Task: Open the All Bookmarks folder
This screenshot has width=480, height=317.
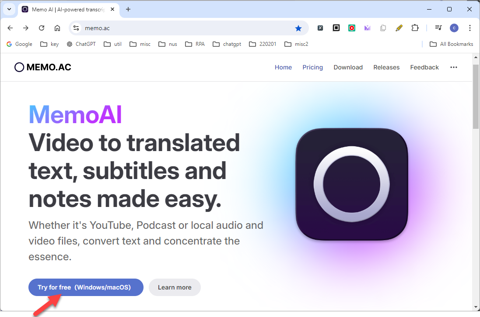Action: (x=452, y=44)
